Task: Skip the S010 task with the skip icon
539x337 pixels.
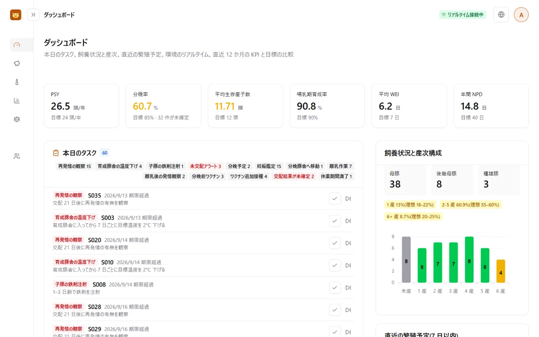Action: [x=348, y=266]
